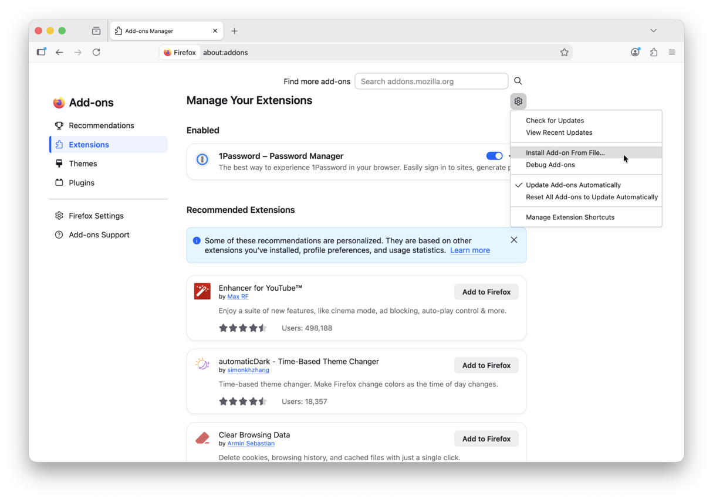Open the Firefox application hamburger menu
Image resolution: width=713 pixels, height=500 pixels.
672,52
